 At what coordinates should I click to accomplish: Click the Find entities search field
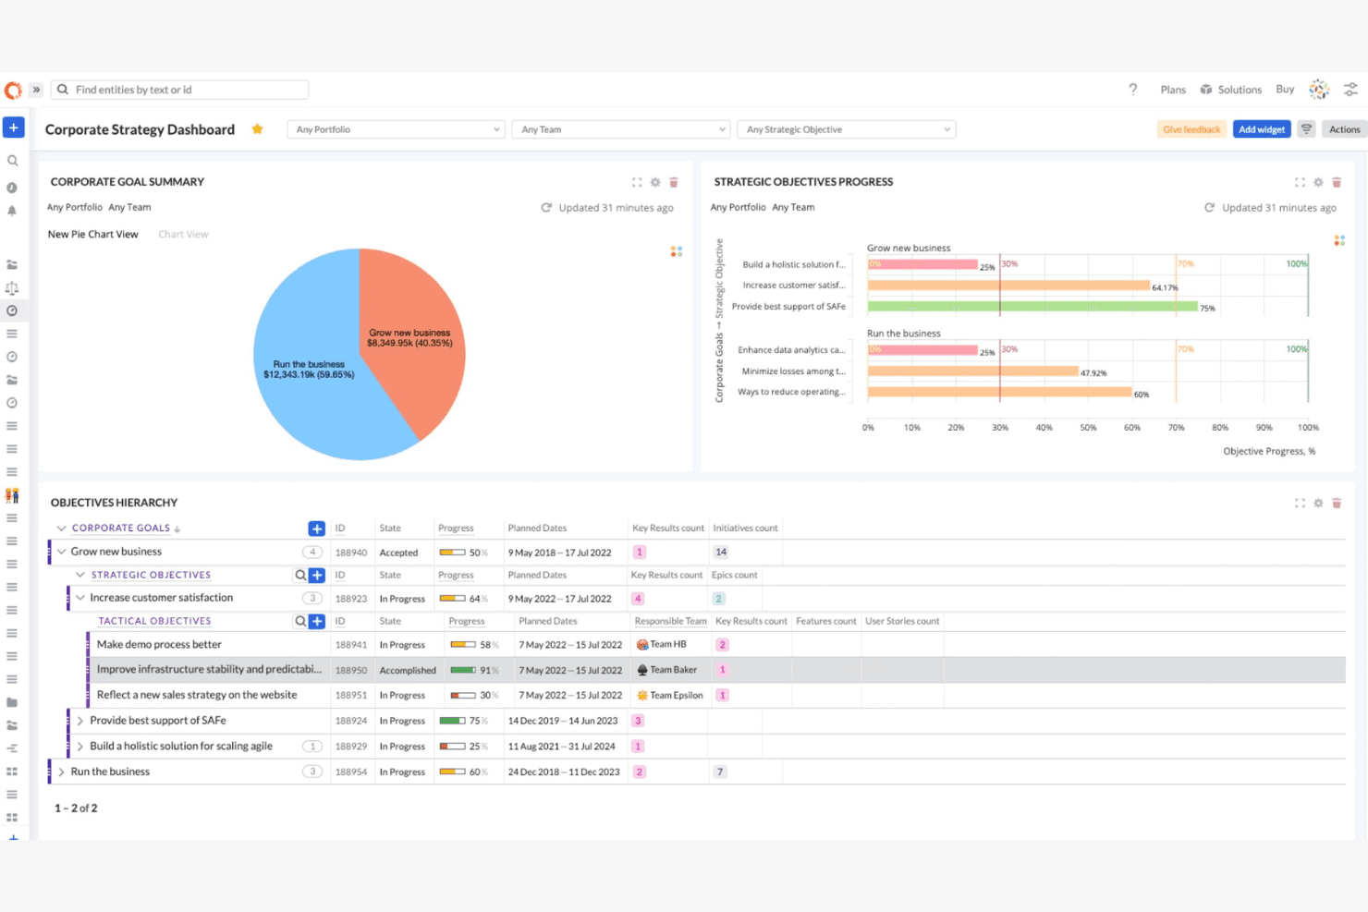point(179,90)
